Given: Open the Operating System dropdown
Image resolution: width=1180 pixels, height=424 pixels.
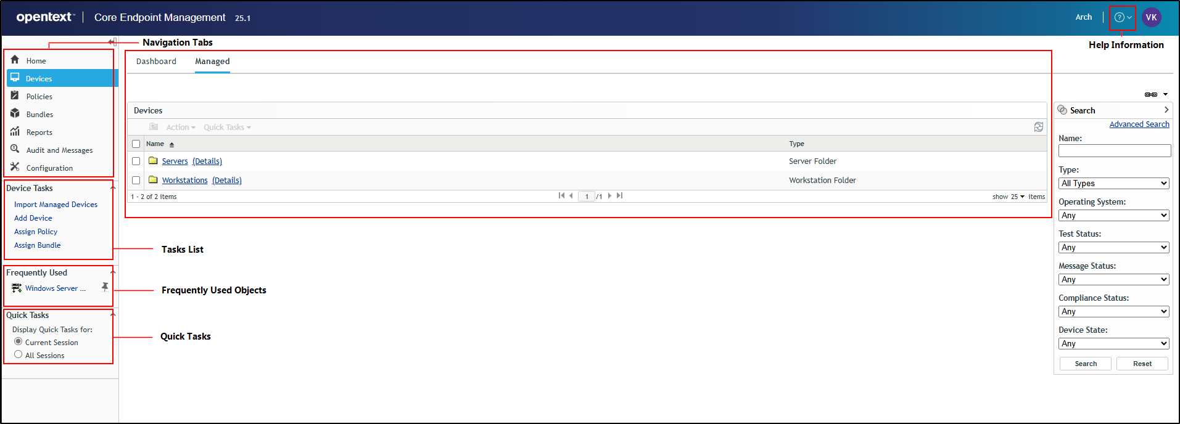Looking at the screenshot, I should click(x=1114, y=215).
